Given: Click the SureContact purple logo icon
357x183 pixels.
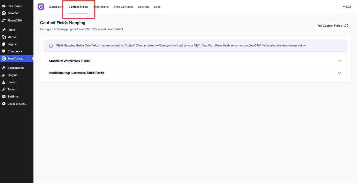Looking at the screenshot, I should click(x=41, y=7).
